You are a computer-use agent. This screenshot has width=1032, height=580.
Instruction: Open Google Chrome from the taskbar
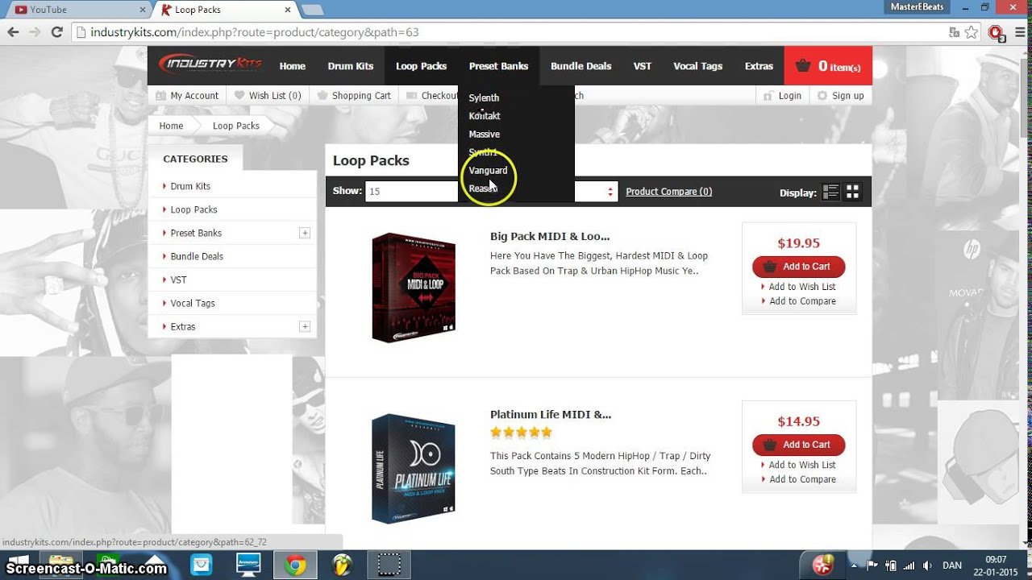pos(295,565)
